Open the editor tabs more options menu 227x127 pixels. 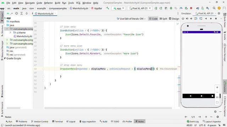178,13
